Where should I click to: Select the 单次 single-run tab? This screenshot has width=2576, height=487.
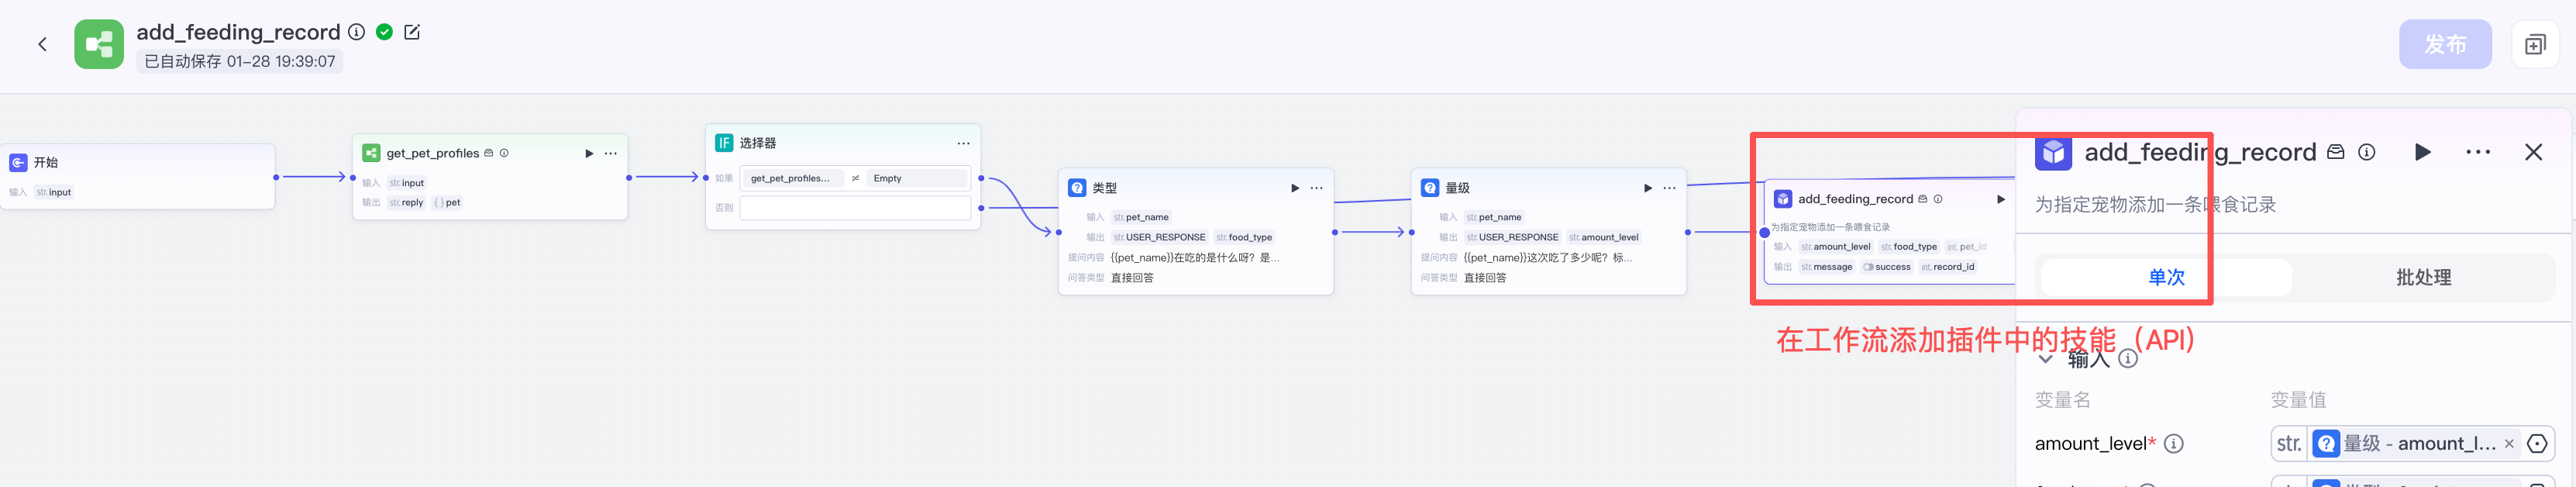pyautogui.click(x=2166, y=277)
